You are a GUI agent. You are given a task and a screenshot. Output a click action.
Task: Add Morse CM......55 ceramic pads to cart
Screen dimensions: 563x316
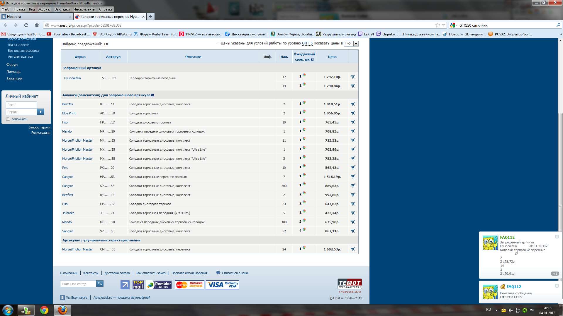[353, 249]
